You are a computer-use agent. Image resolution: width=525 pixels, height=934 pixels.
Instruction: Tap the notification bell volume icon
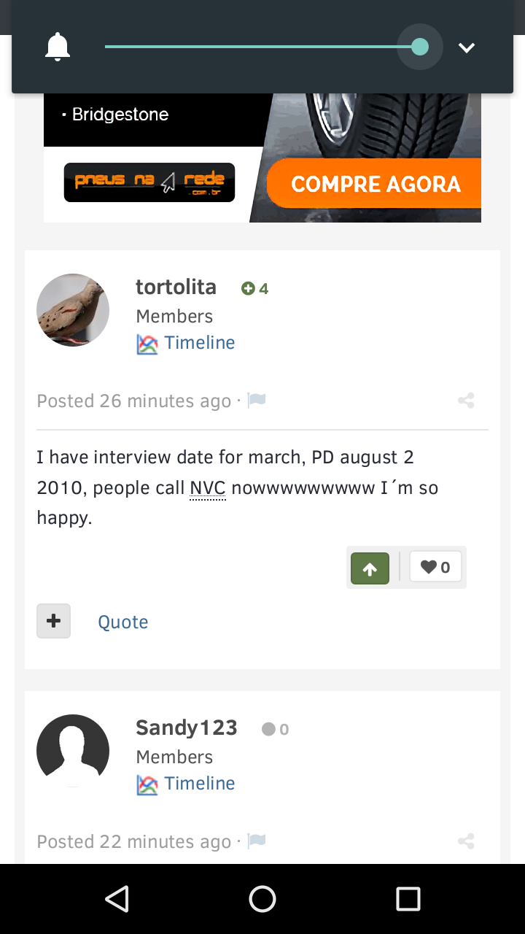tap(58, 47)
